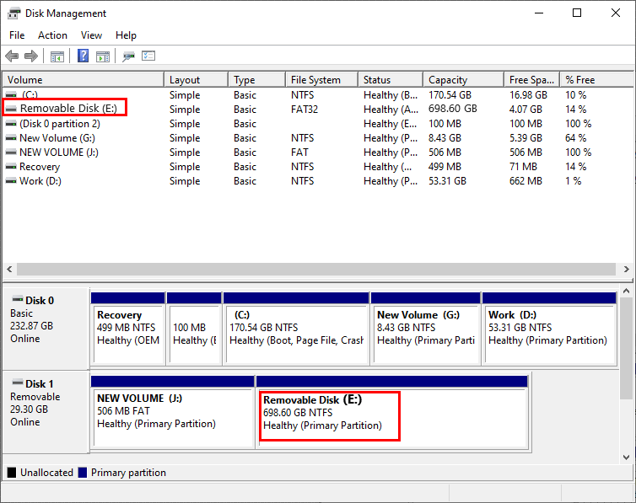636x503 pixels.
Task: Click the Disk Management title bar app icon
Action: 14,13
